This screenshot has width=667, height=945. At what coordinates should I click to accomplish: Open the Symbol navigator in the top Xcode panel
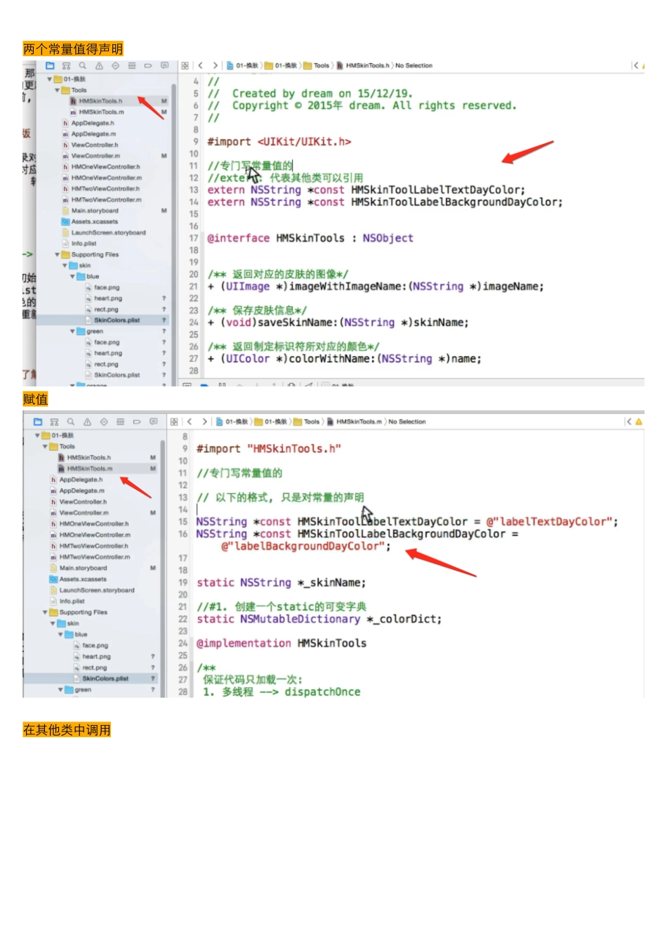(67, 65)
